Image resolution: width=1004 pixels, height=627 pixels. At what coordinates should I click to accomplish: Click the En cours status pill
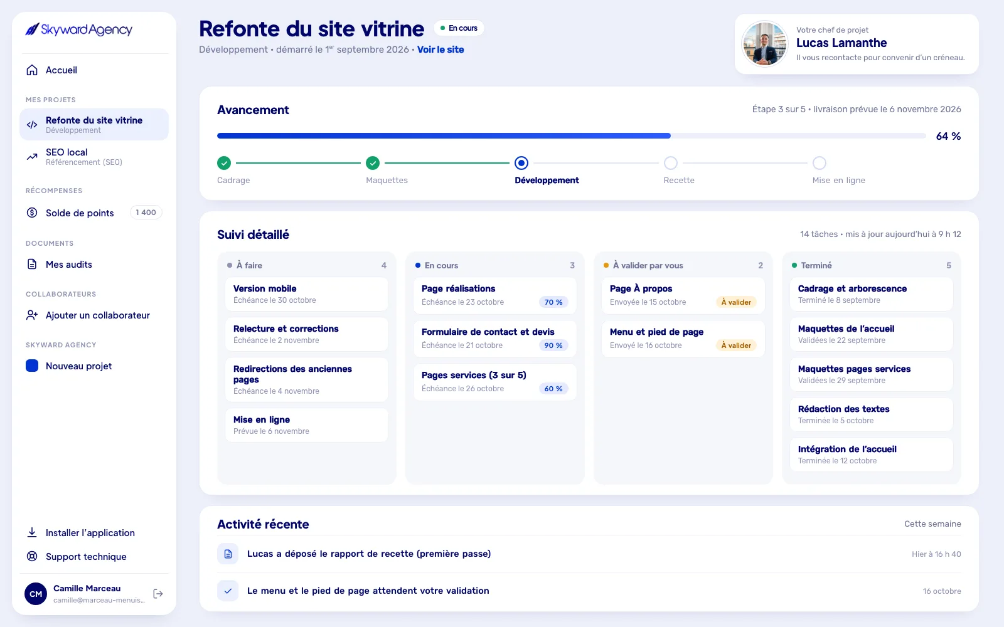point(459,28)
